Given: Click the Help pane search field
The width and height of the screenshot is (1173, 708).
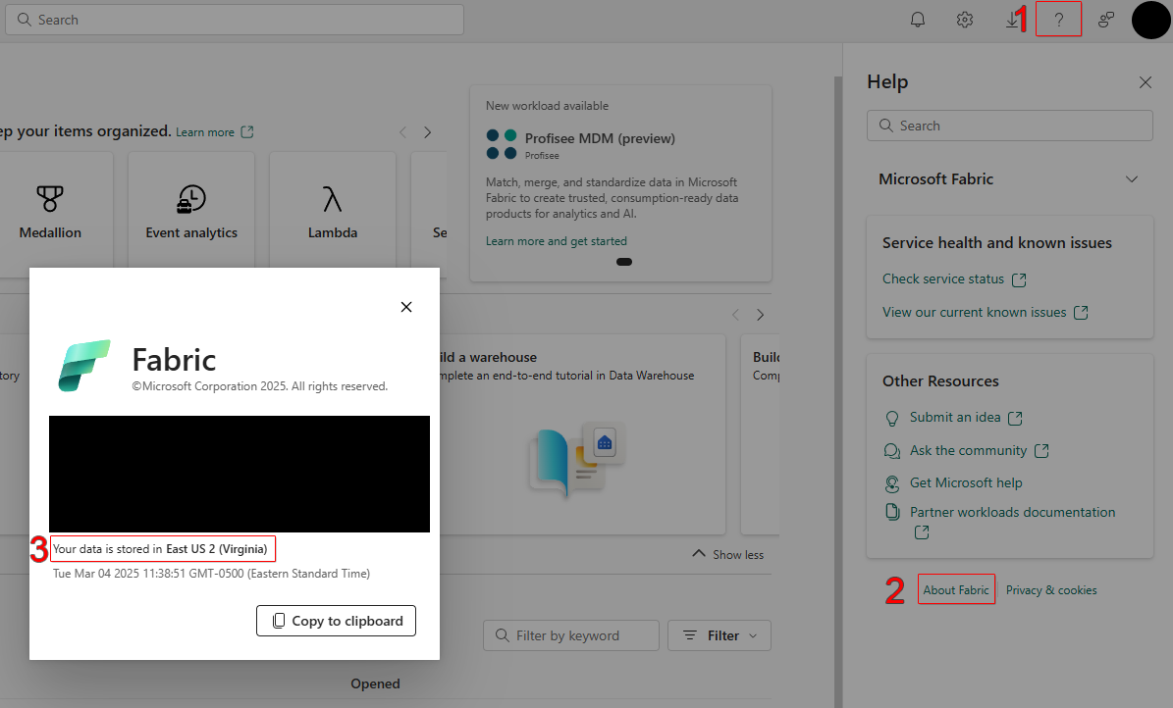Looking at the screenshot, I should (1009, 126).
